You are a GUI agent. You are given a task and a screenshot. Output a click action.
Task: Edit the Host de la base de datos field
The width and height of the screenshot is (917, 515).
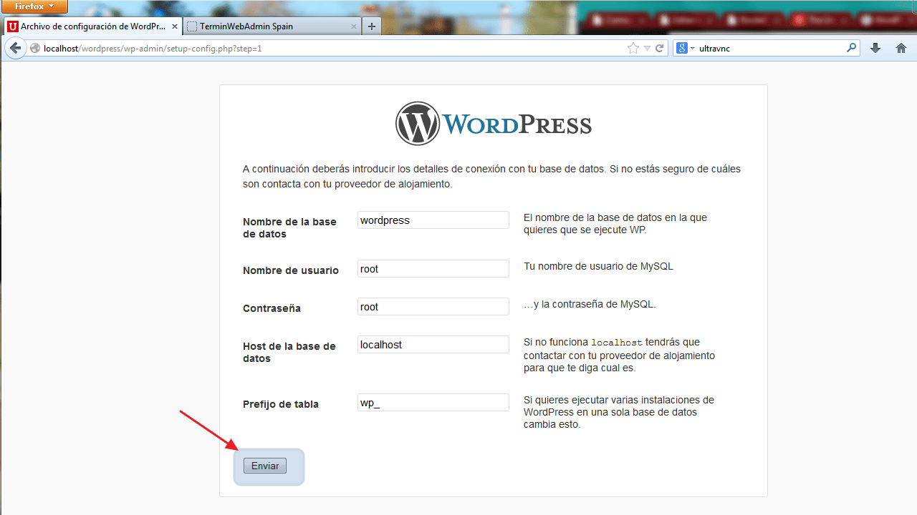point(433,345)
